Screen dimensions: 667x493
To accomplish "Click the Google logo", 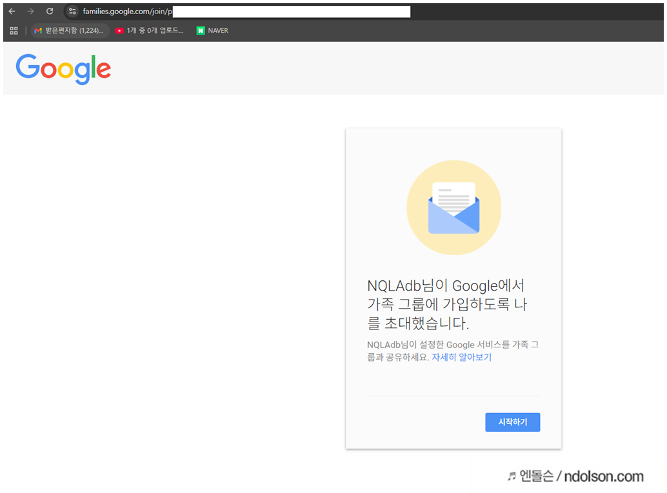I will [63, 69].
